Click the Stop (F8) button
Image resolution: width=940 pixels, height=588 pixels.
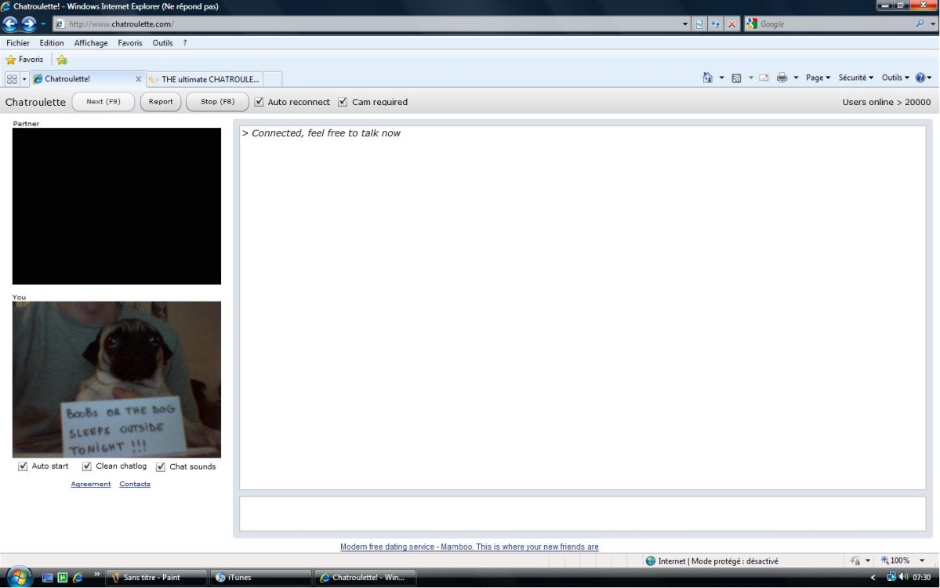point(217,102)
